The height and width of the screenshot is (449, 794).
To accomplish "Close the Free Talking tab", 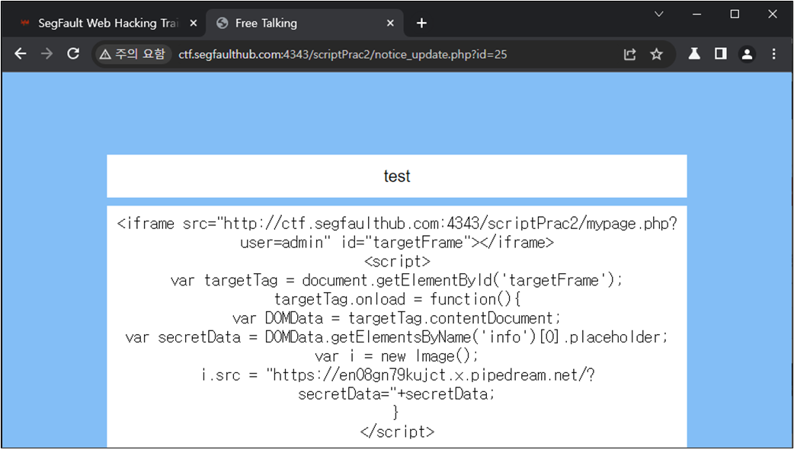I will click(x=390, y=24).
